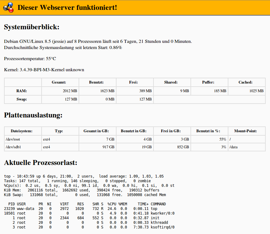Click the 'Mount-Point:' column header

(247, 131)
